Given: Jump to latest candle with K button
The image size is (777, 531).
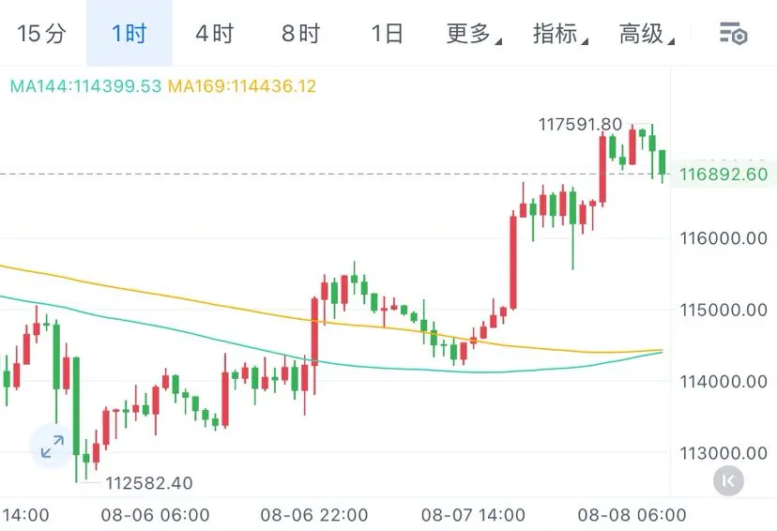Looking at the screenshot, I should pos(728,480).
